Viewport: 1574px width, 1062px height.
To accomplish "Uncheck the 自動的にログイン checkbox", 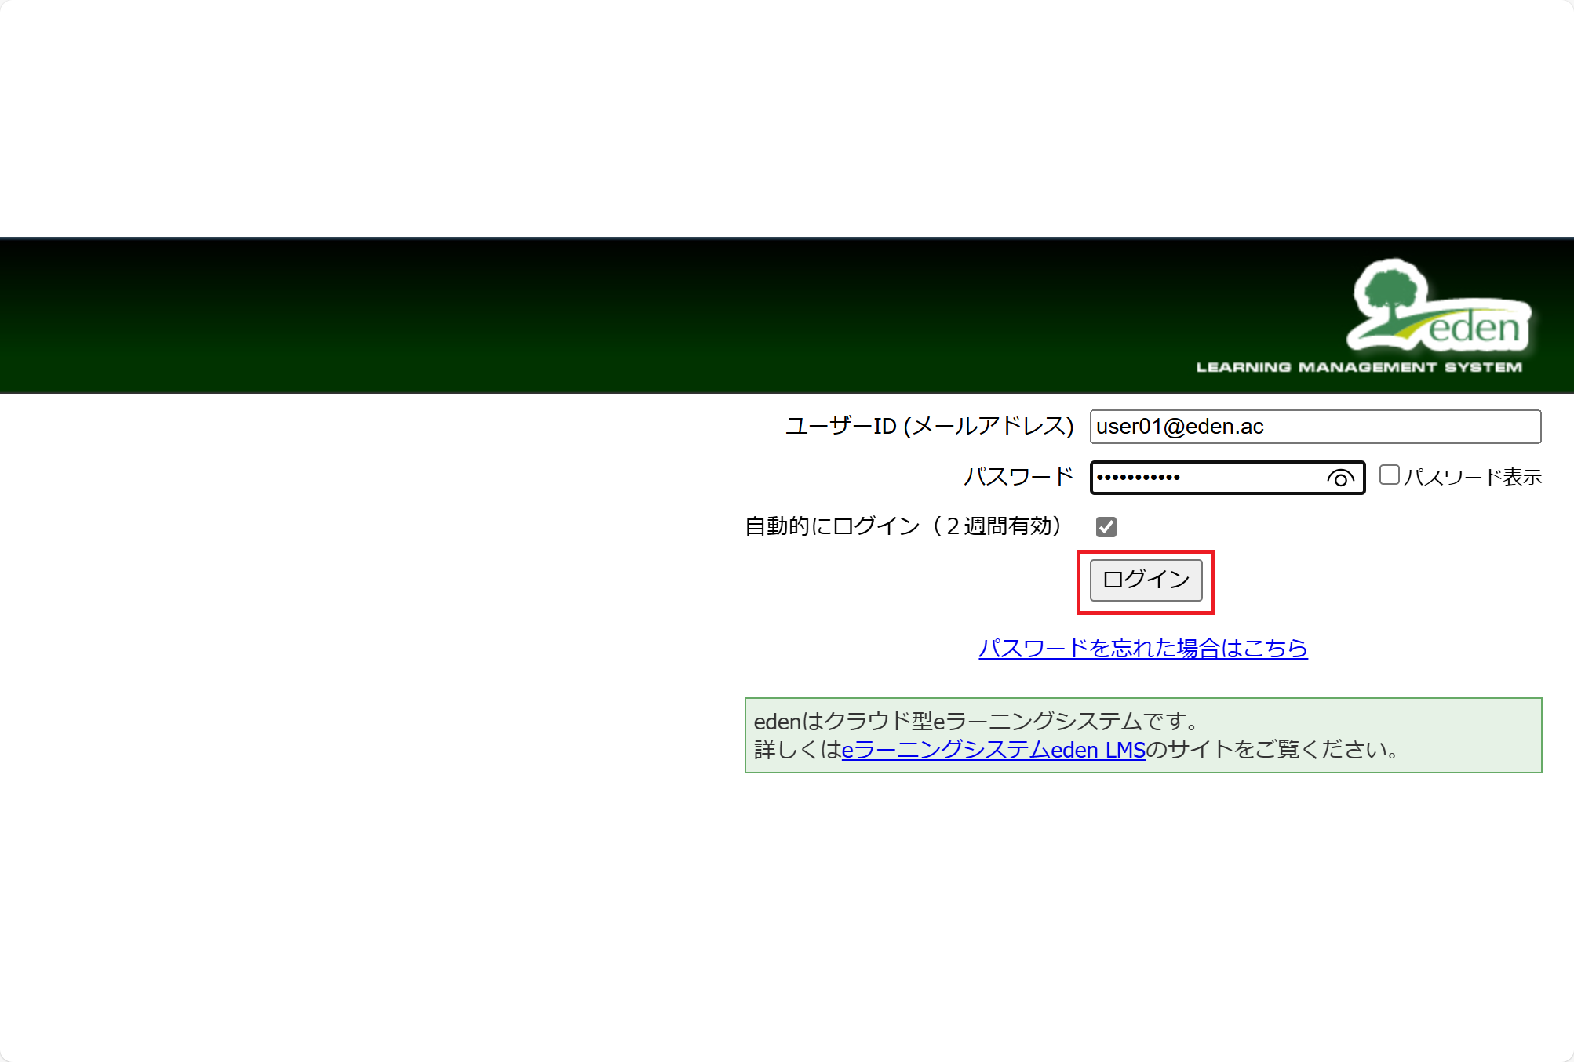I will tap(1106, 526).
